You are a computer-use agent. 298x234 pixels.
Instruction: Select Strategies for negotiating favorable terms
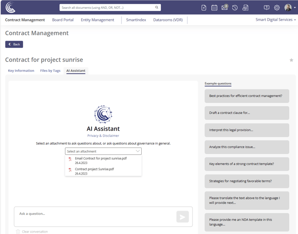click(247, 181)
